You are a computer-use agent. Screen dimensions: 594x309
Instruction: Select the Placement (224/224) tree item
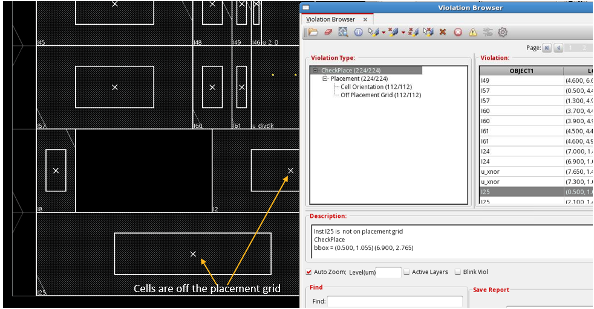pyautogui.click(x=359, y=78)
